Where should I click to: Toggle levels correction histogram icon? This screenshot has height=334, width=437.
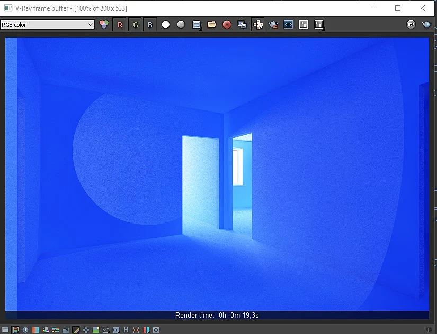pos(66,330)
